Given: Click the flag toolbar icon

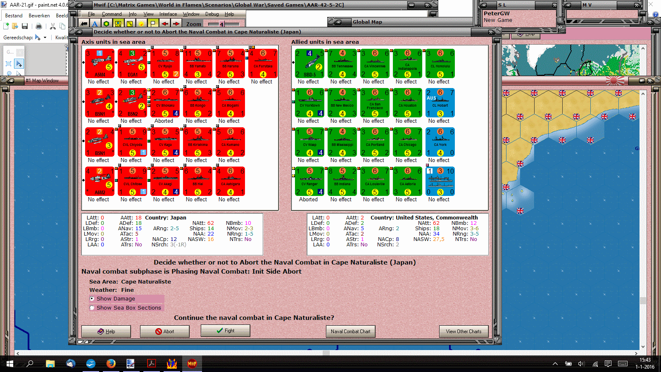Looking at the screenshot, I should [153, 24].
